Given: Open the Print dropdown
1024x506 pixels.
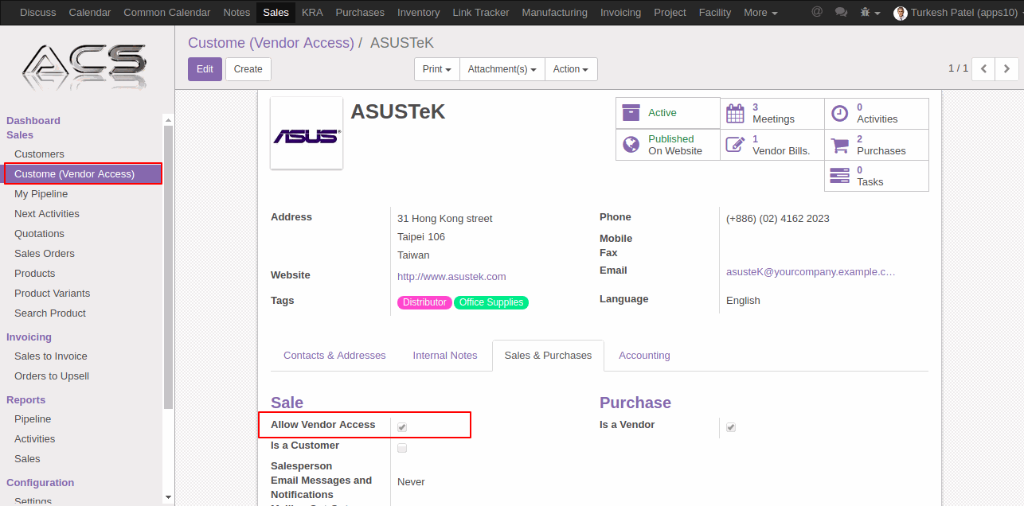Looking at the screenshot, I should pyautogui.click(x=437, y=69).
